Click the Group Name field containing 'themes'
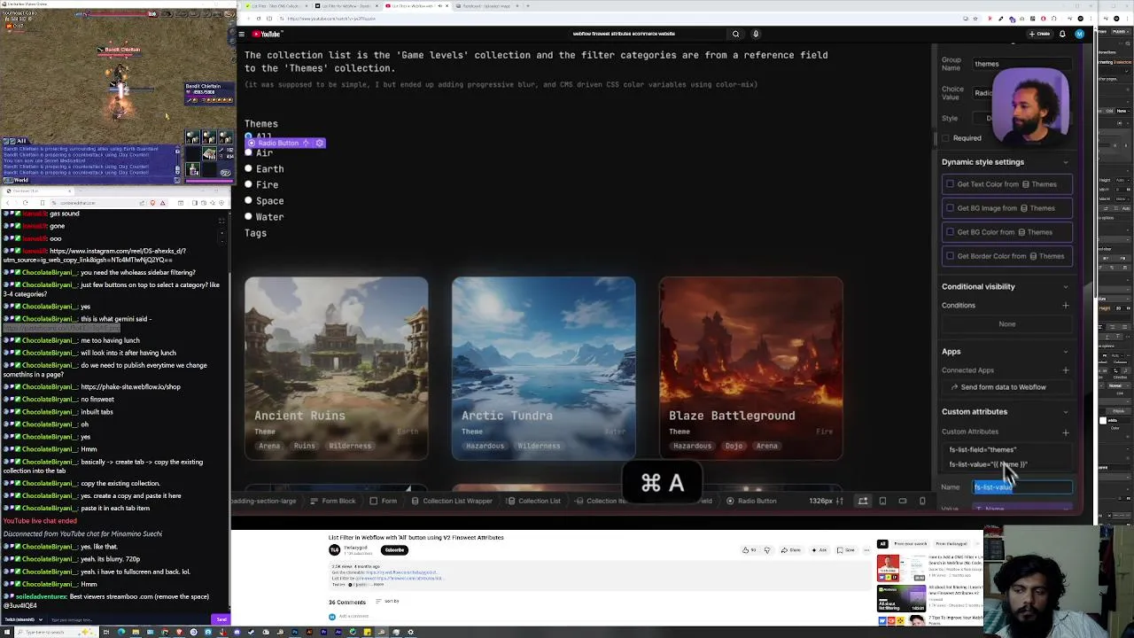 1022,64
